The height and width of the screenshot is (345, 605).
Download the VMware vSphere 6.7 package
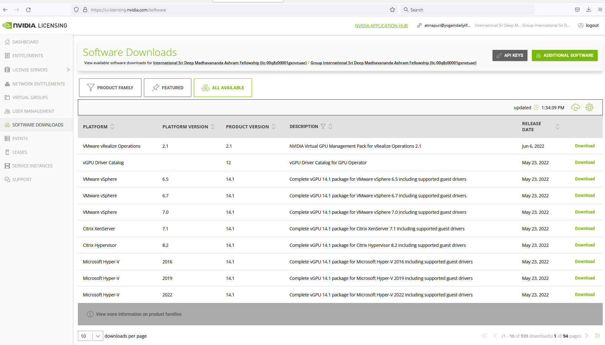585,195
